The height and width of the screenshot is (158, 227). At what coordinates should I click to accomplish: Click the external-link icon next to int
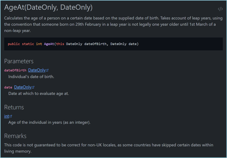pyautogui.click(x=11, y=117)
